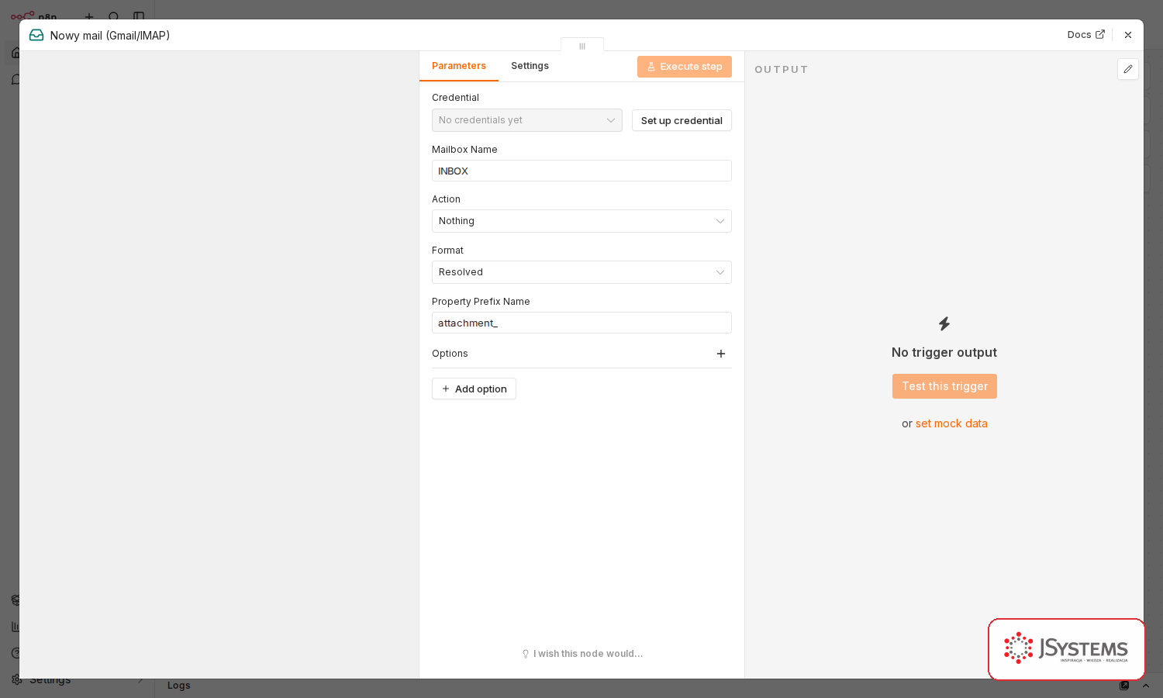Click the lightning bolt trigger icon
This screenshot has width=1163, height=698.
click(944, 323)
